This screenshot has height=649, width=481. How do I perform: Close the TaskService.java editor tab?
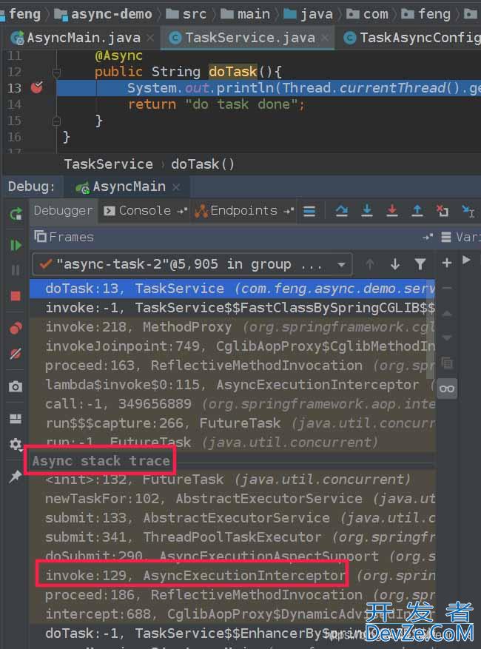click(x=325, y=38)
